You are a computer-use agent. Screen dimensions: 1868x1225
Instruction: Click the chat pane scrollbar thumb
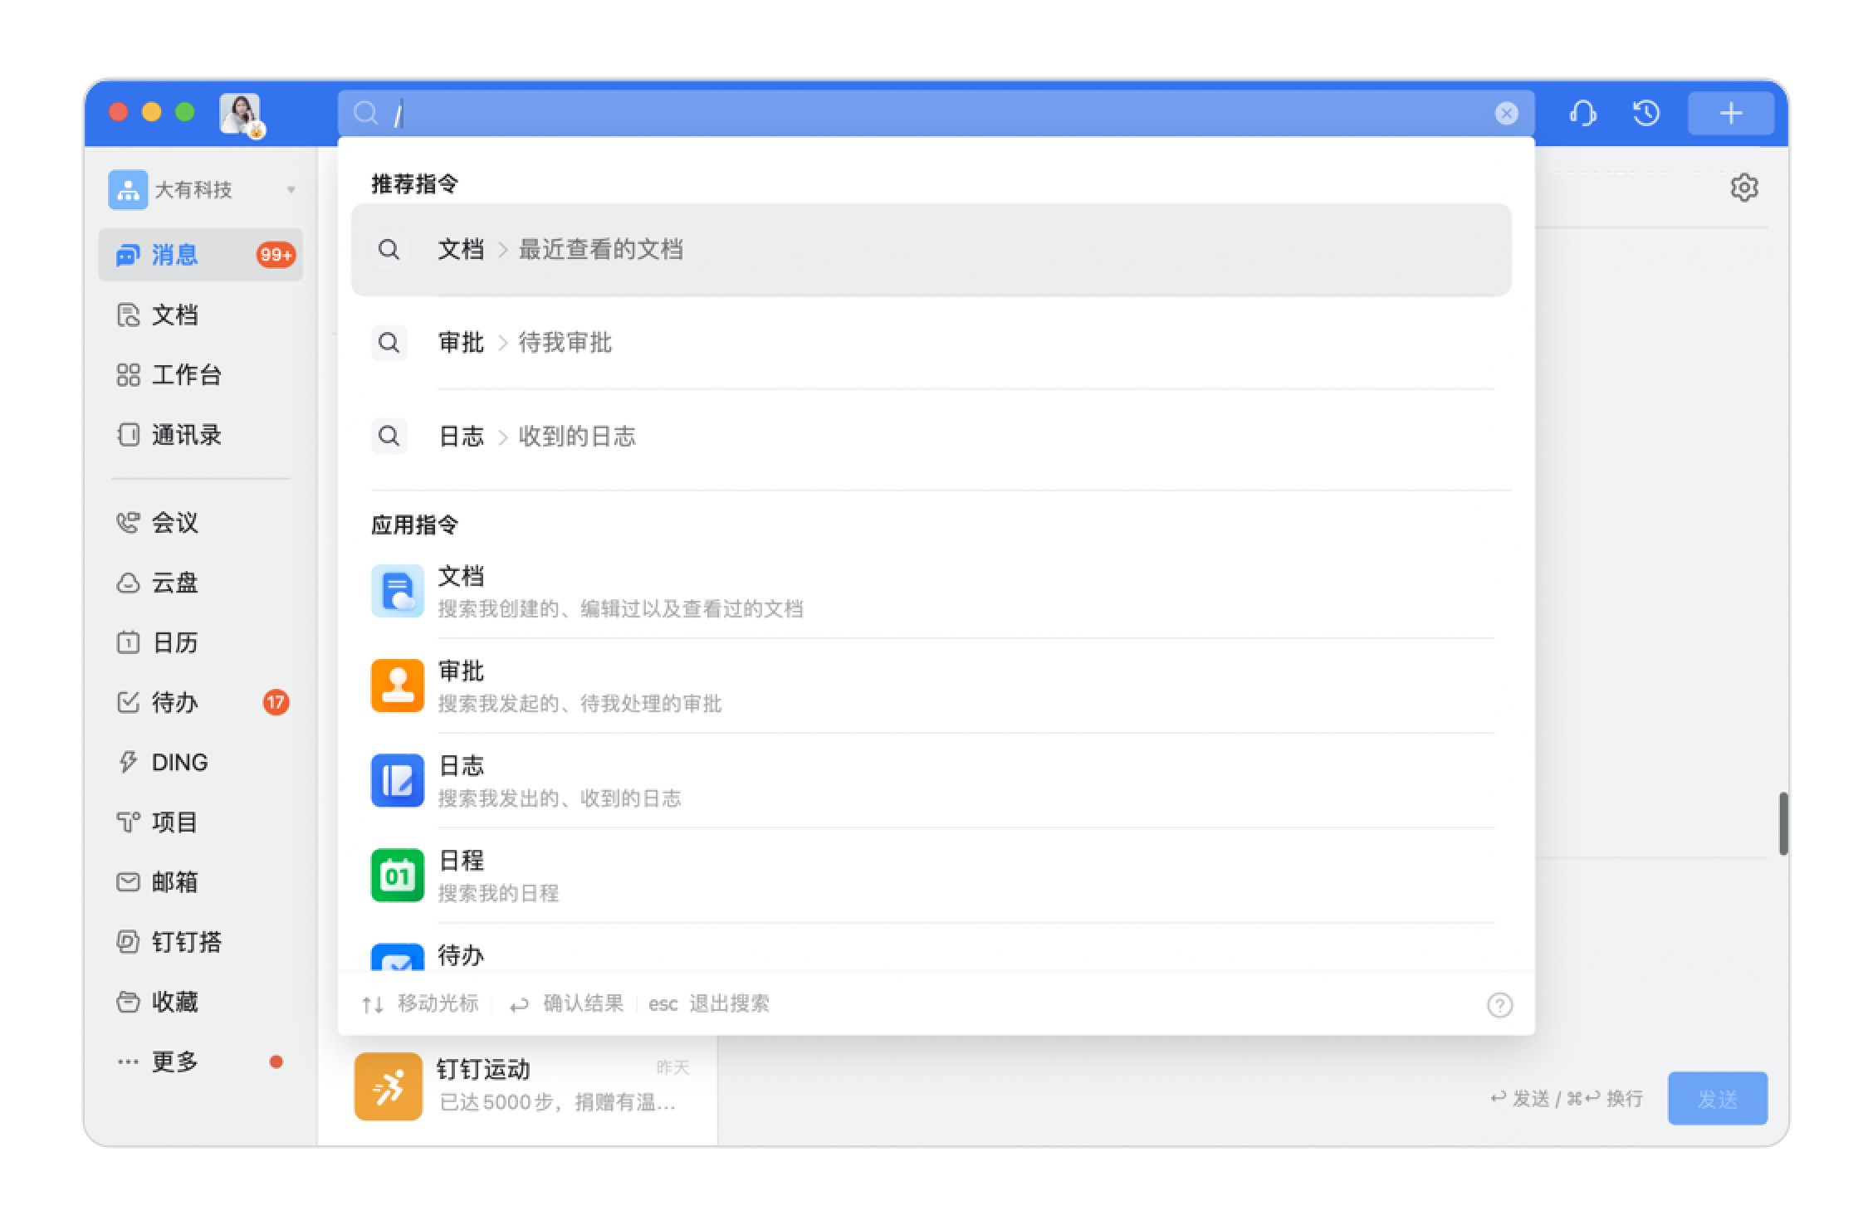click(x=1782, y=824)
